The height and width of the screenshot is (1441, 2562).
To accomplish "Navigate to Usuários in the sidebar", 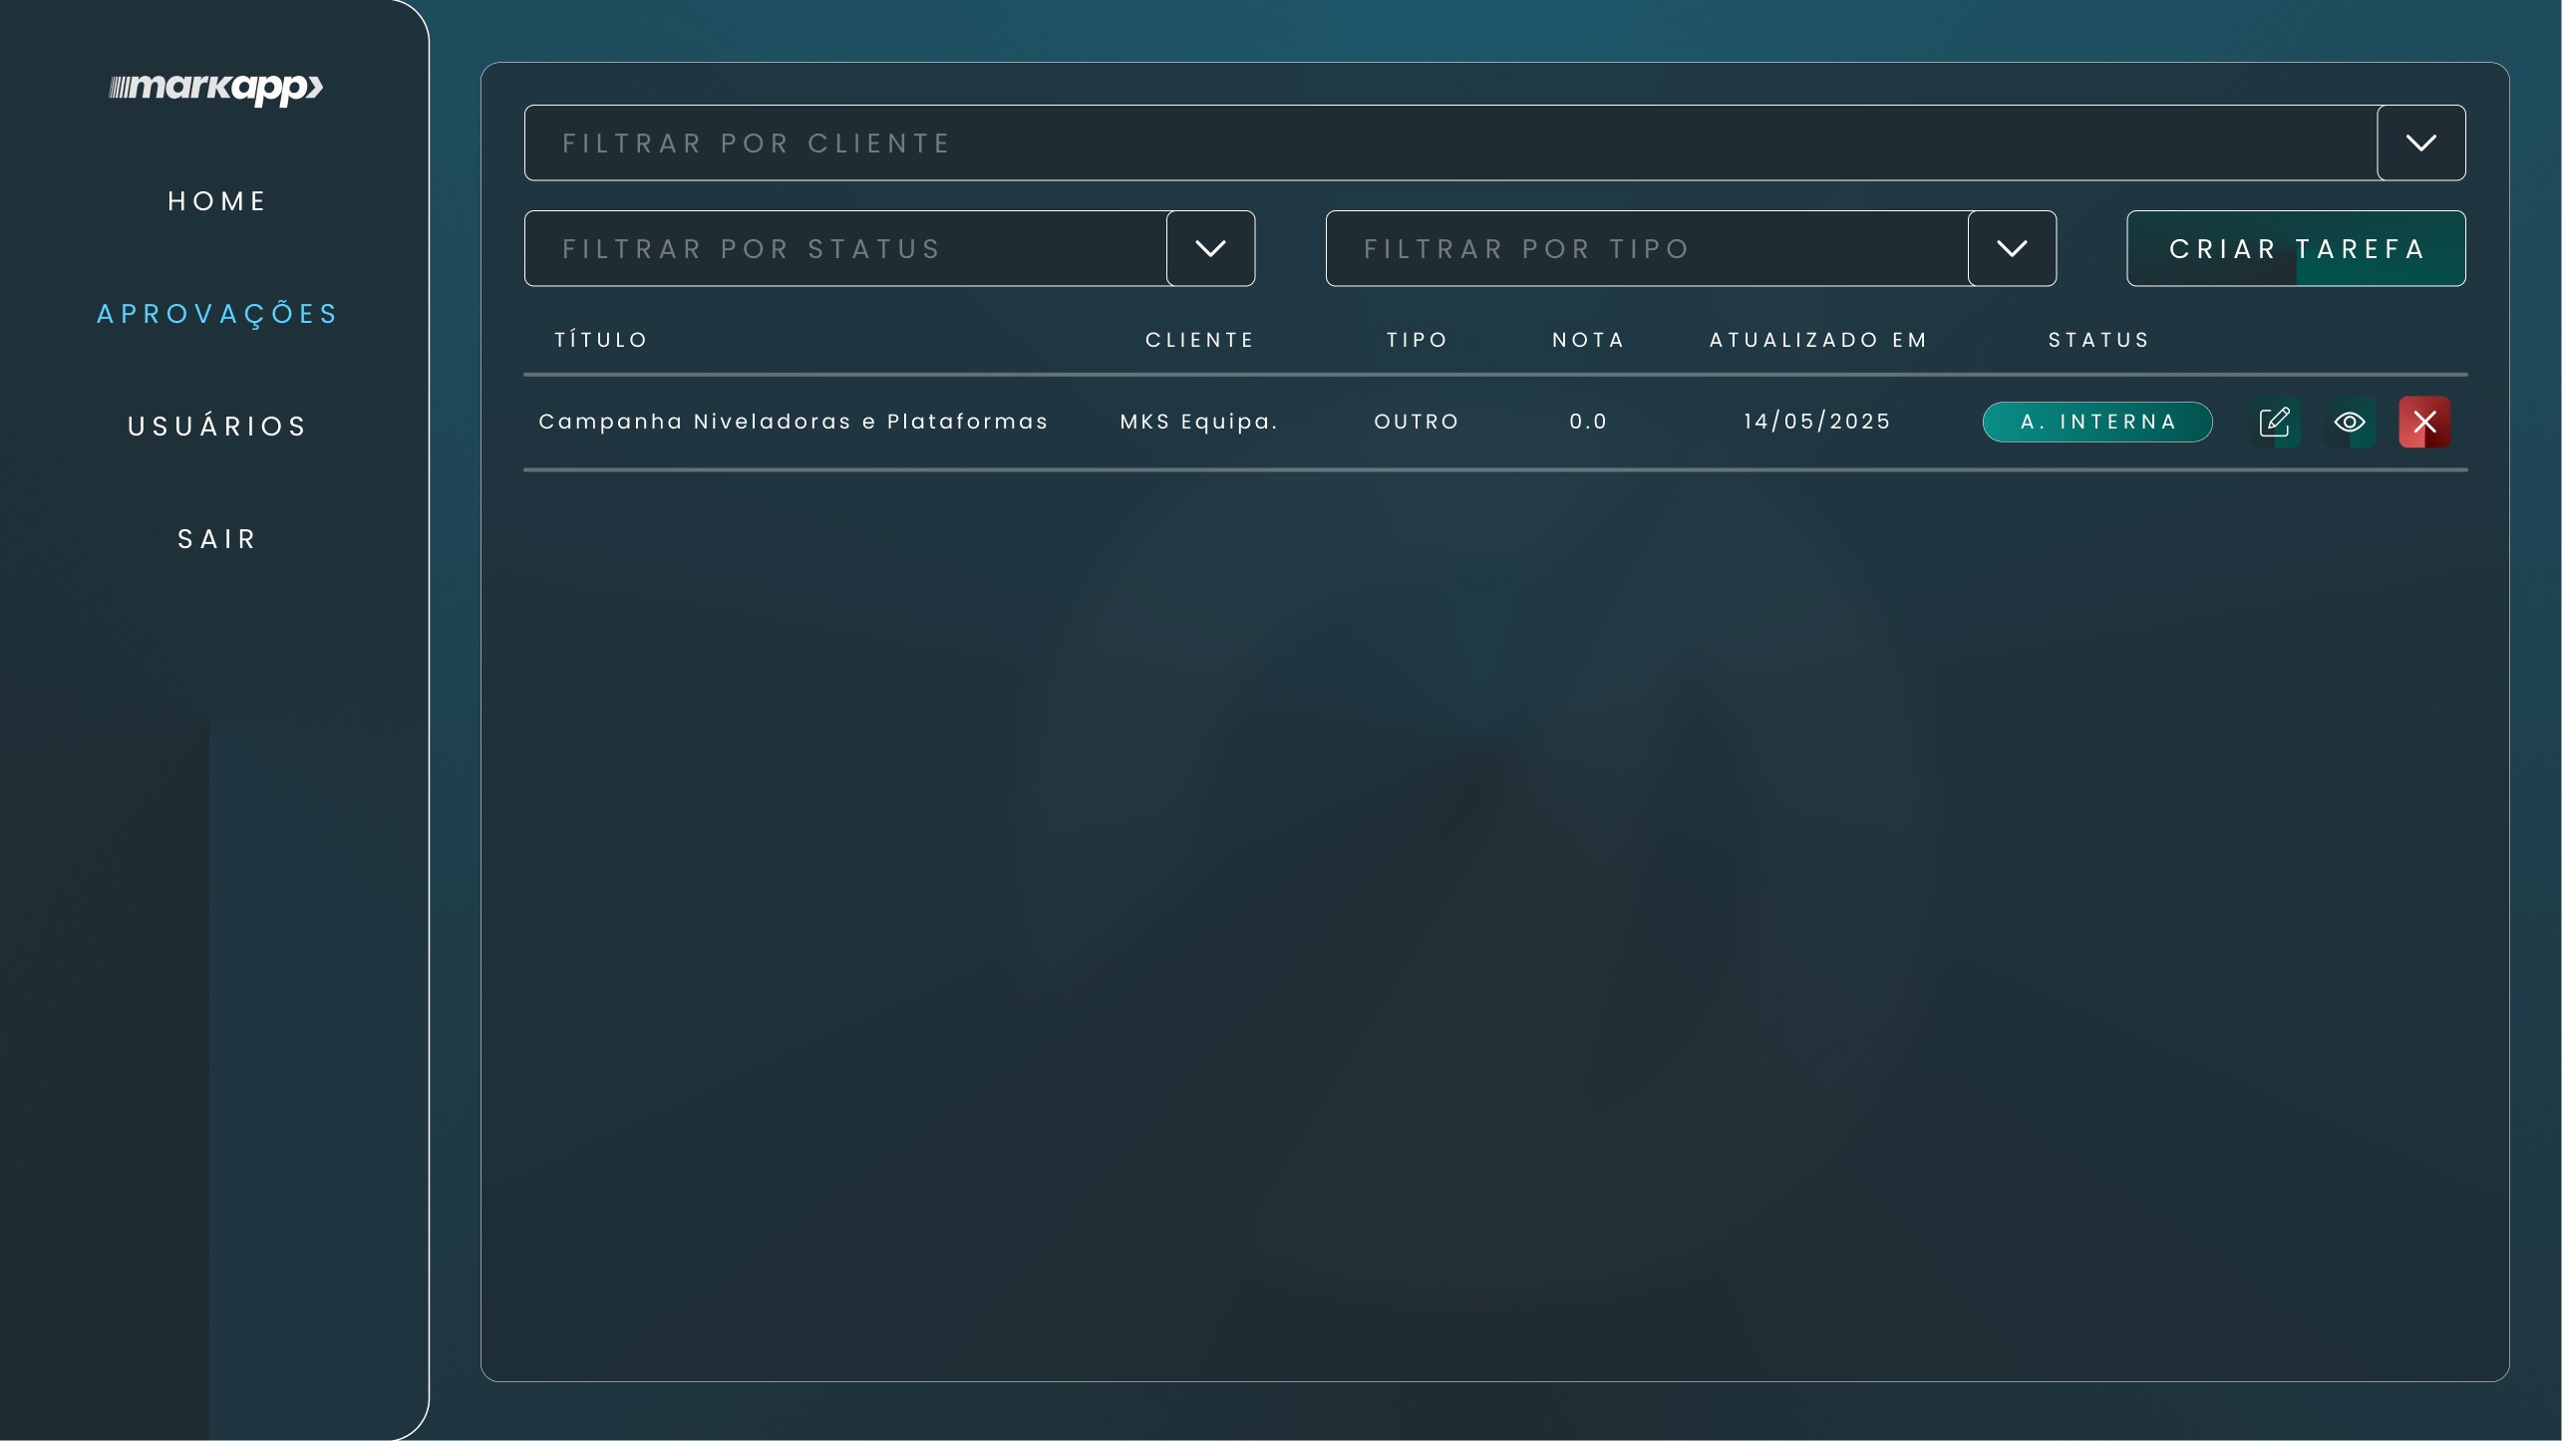I will (216, 427).
